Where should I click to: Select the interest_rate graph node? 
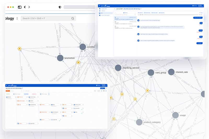click(171, 72)
